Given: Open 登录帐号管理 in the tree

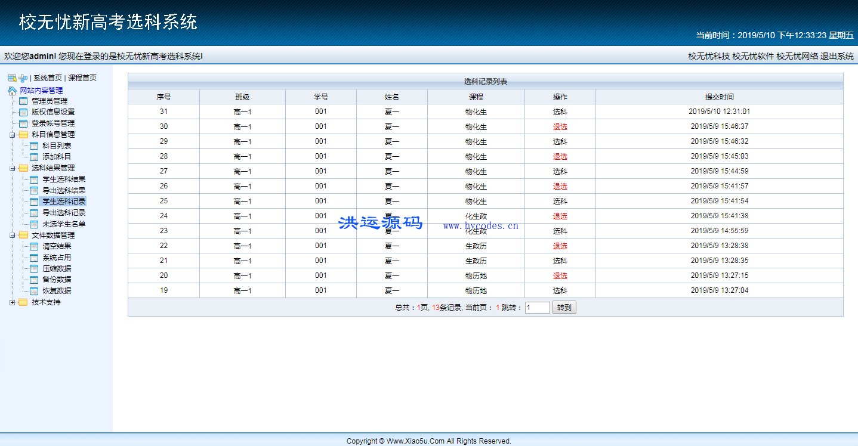Looking at the screenshot, I should click(53, 123).
